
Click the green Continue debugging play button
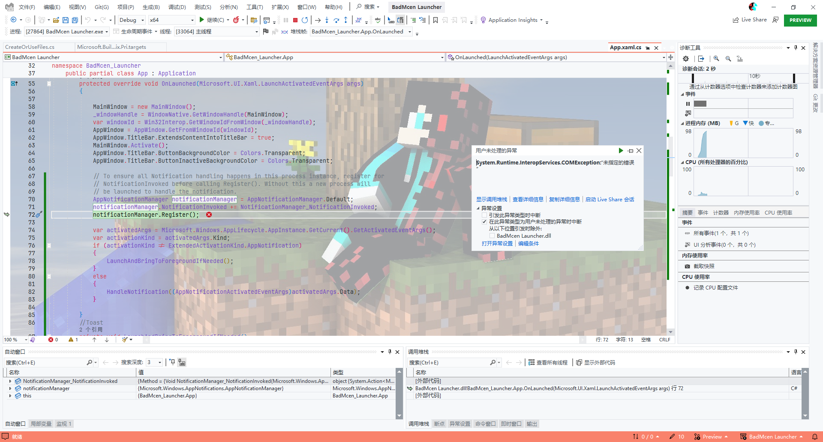tap(202, 20)
